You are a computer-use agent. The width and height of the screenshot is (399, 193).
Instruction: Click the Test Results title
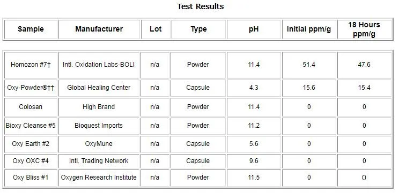[x=200, y=6]
